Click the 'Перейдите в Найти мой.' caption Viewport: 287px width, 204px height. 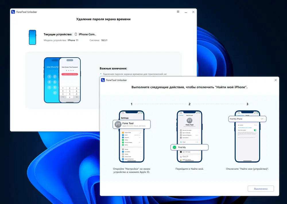pos(189,169)
